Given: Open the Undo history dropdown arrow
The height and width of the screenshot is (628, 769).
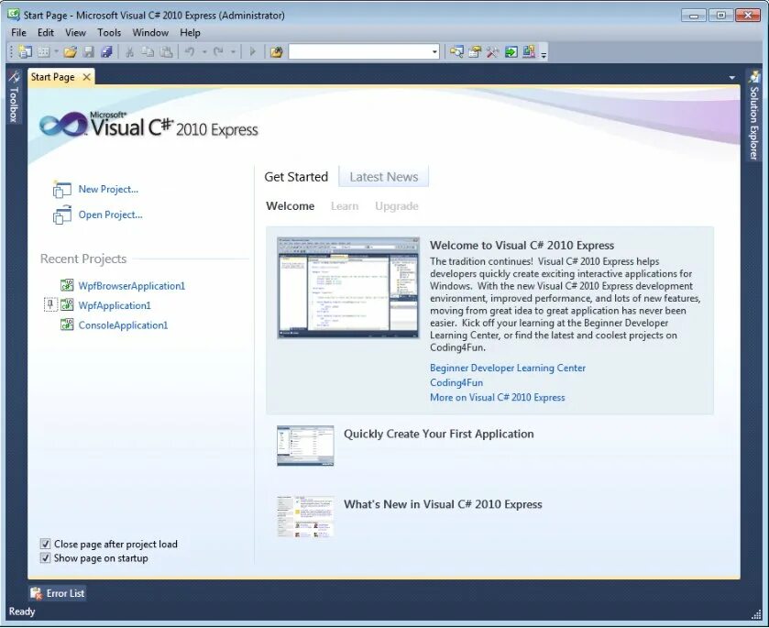Looking at the screenshot, I should (204, 51).
